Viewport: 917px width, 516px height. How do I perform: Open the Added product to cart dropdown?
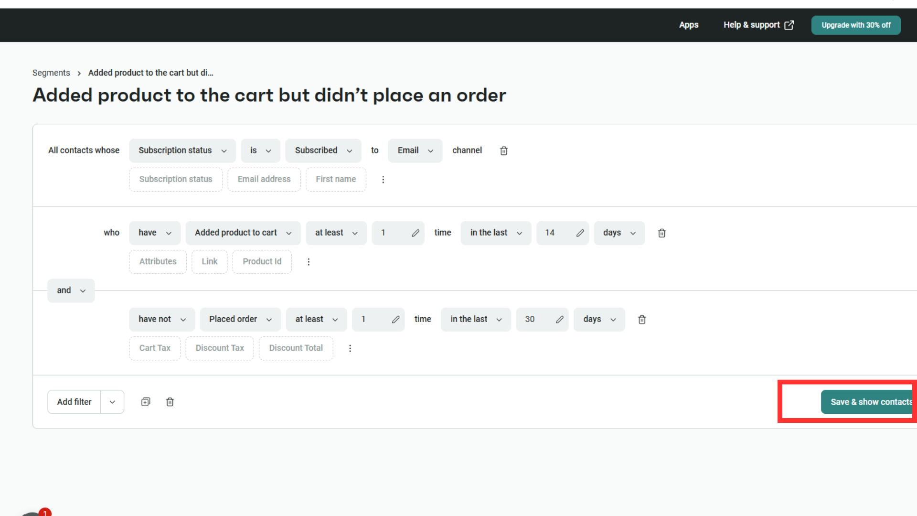243,233
